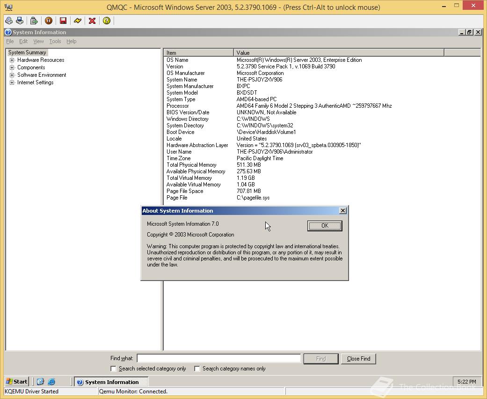
Task: Click the QMQC application icon in the title bar
Action: [x=8, y=7]
